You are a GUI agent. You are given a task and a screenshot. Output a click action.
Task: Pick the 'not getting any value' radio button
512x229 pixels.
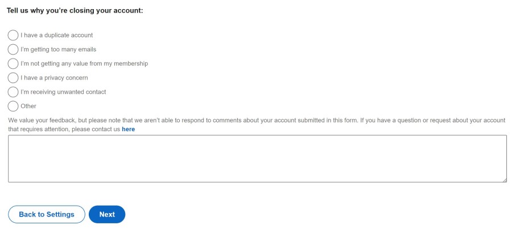click(x=13, y=64)
